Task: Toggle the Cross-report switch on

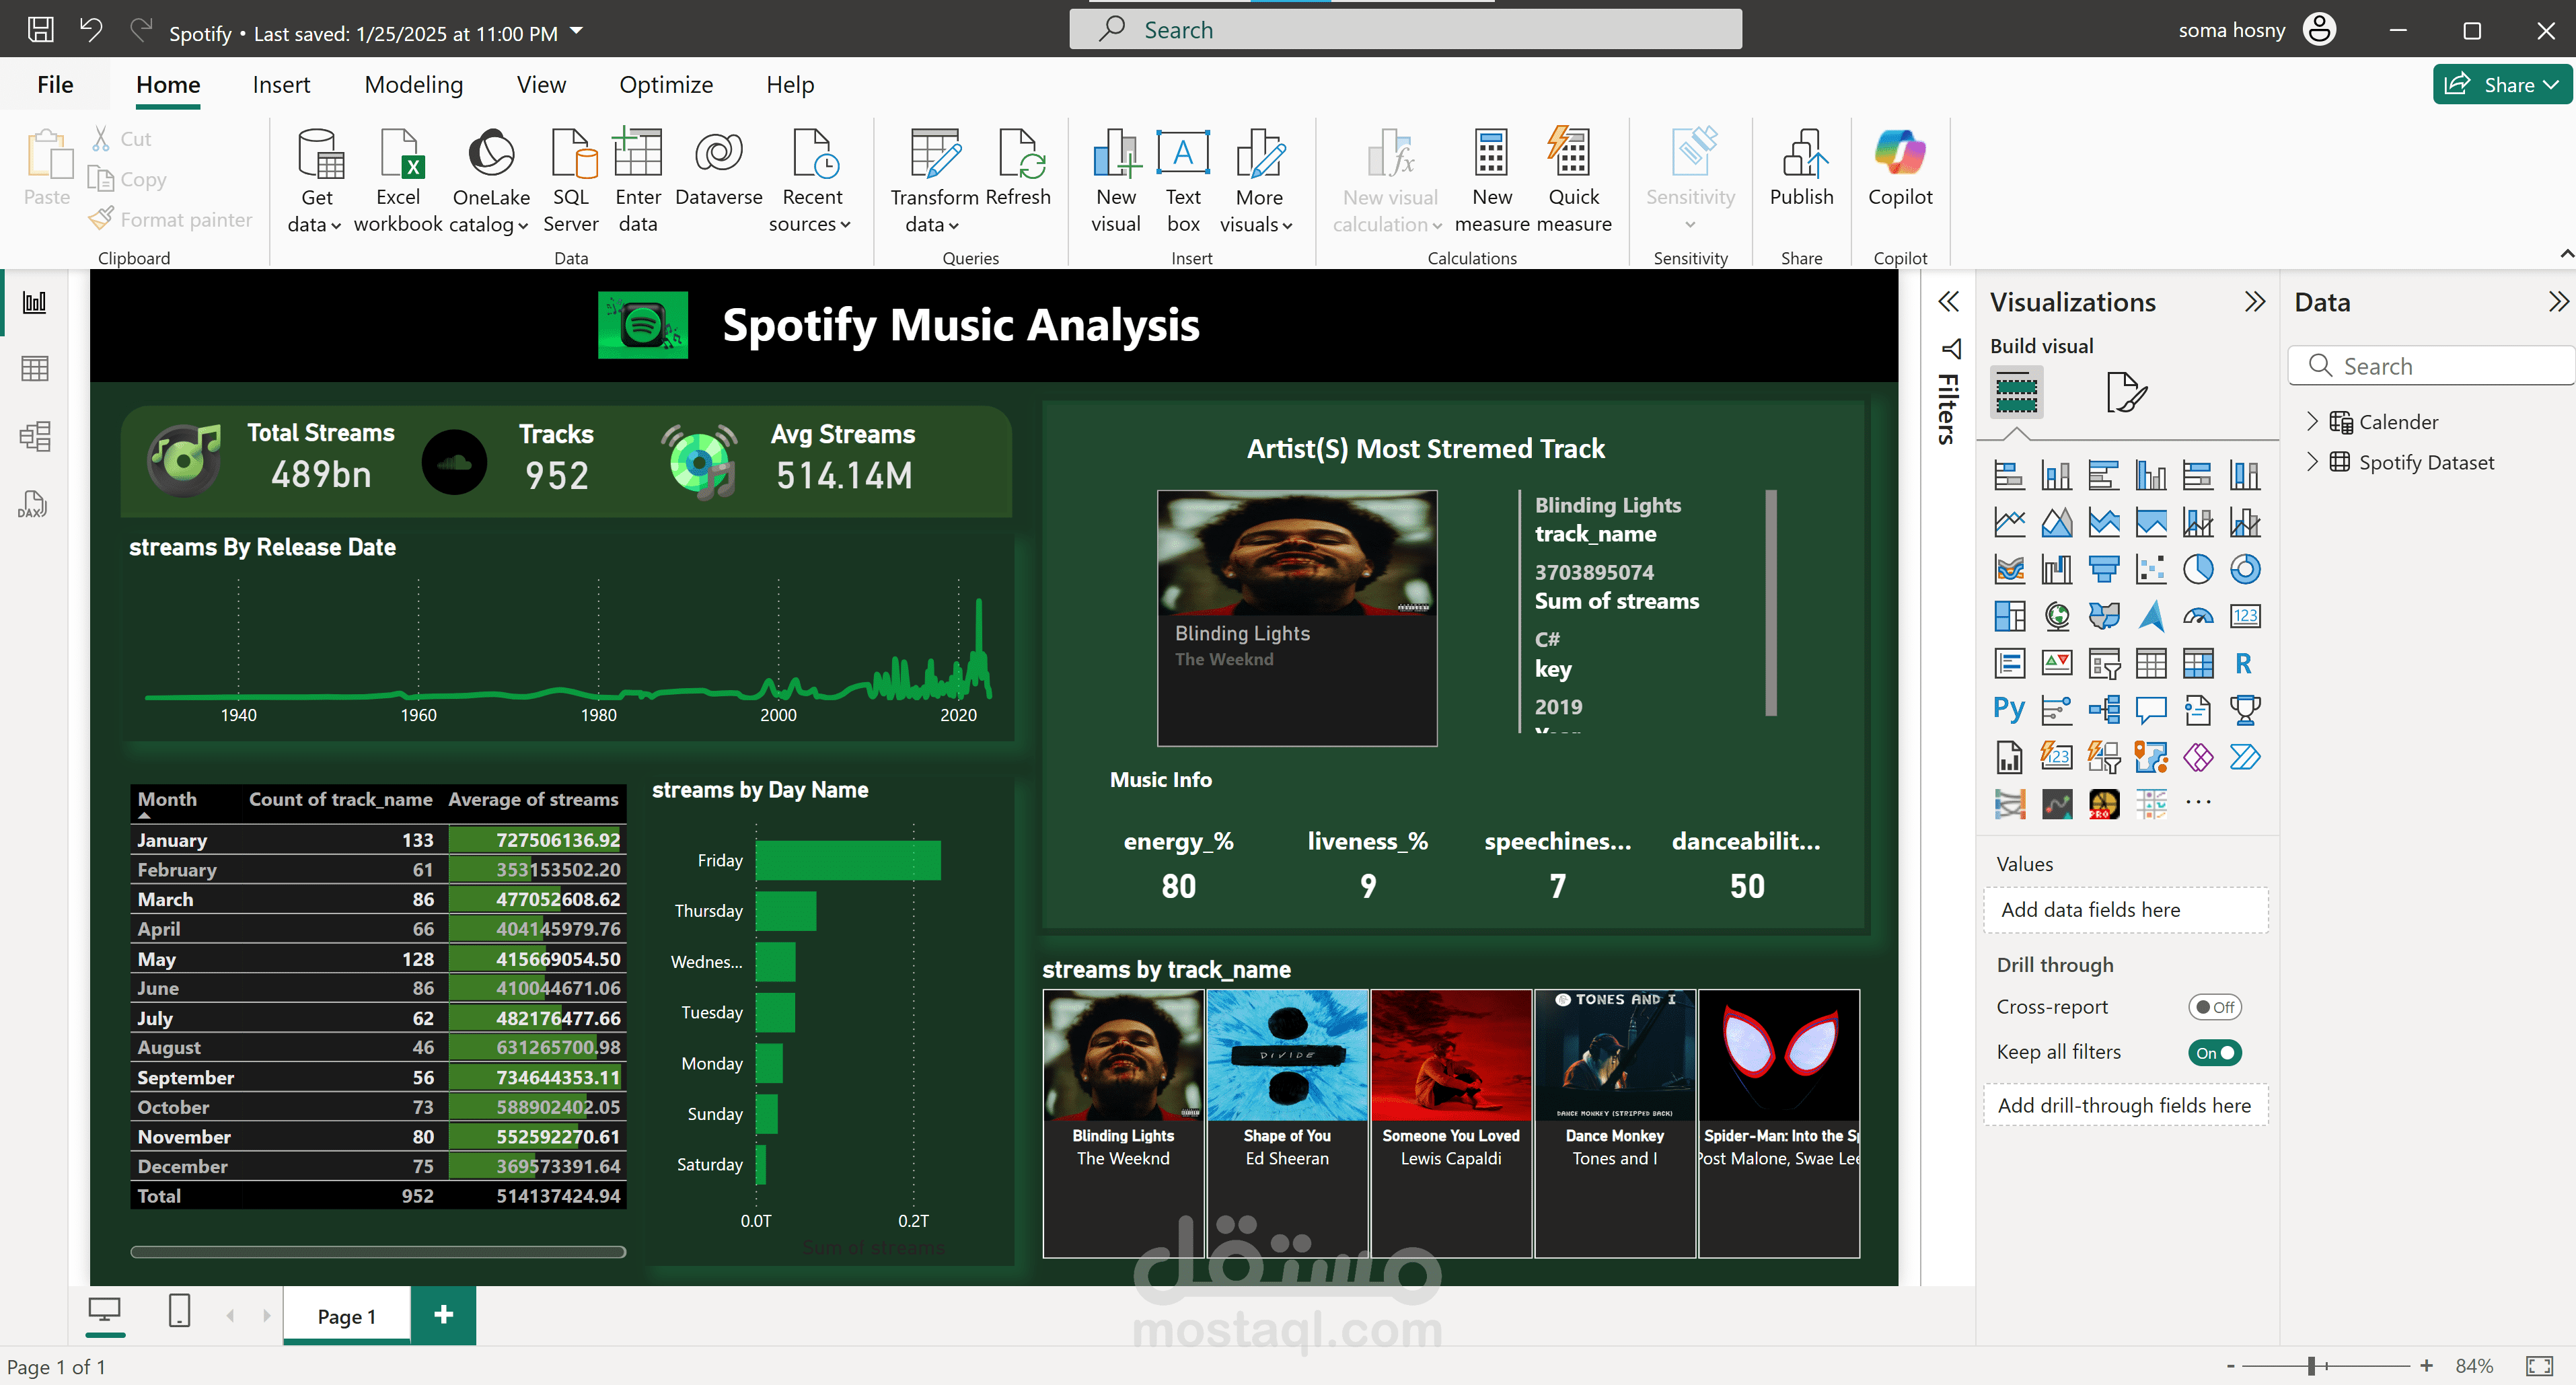Action: point(2214,1007)
